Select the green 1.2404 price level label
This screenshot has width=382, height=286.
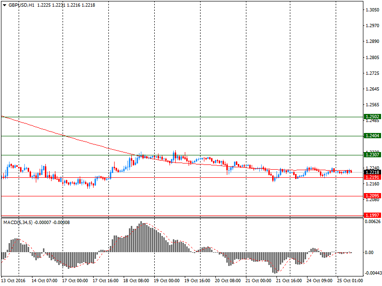click(372, 136)
